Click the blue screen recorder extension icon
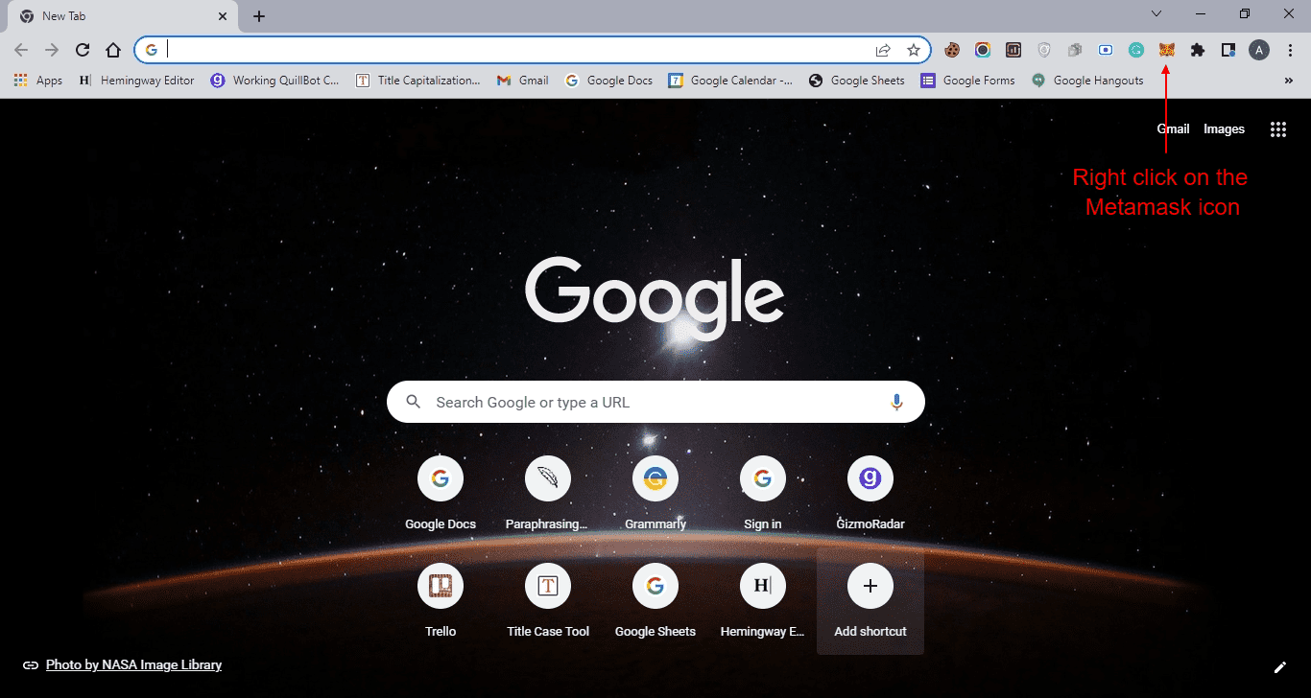The height and width of the screenshot is (698, 1311). pyautogui.click(x=1106, y=50)
